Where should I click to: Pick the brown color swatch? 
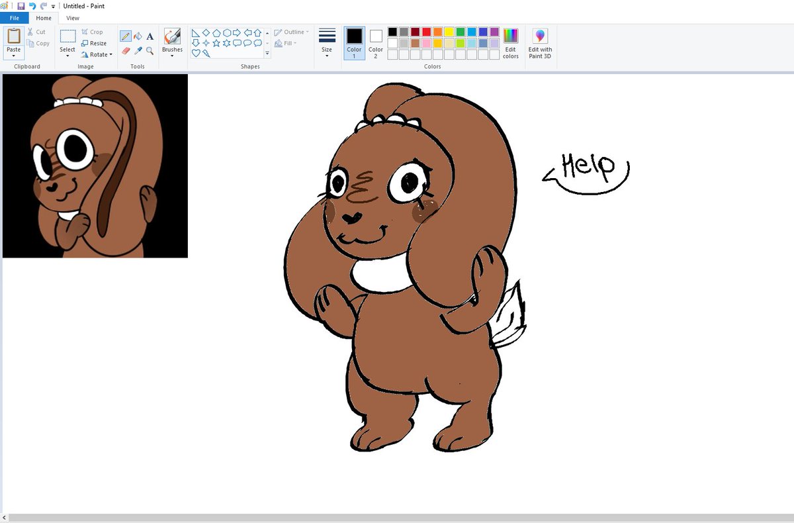(x=415, y=43)
